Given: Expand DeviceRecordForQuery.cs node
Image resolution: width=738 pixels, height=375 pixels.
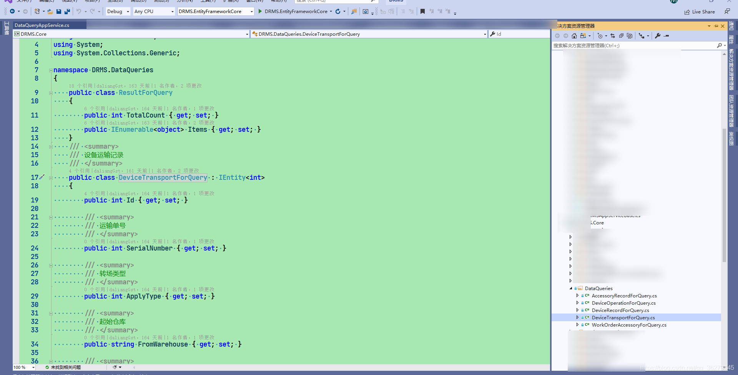Looking at the screenshot, I should (x=577, y=310).
